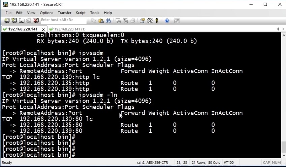
Task: Click the Paste clipboard icon
Action: point(101,20)
